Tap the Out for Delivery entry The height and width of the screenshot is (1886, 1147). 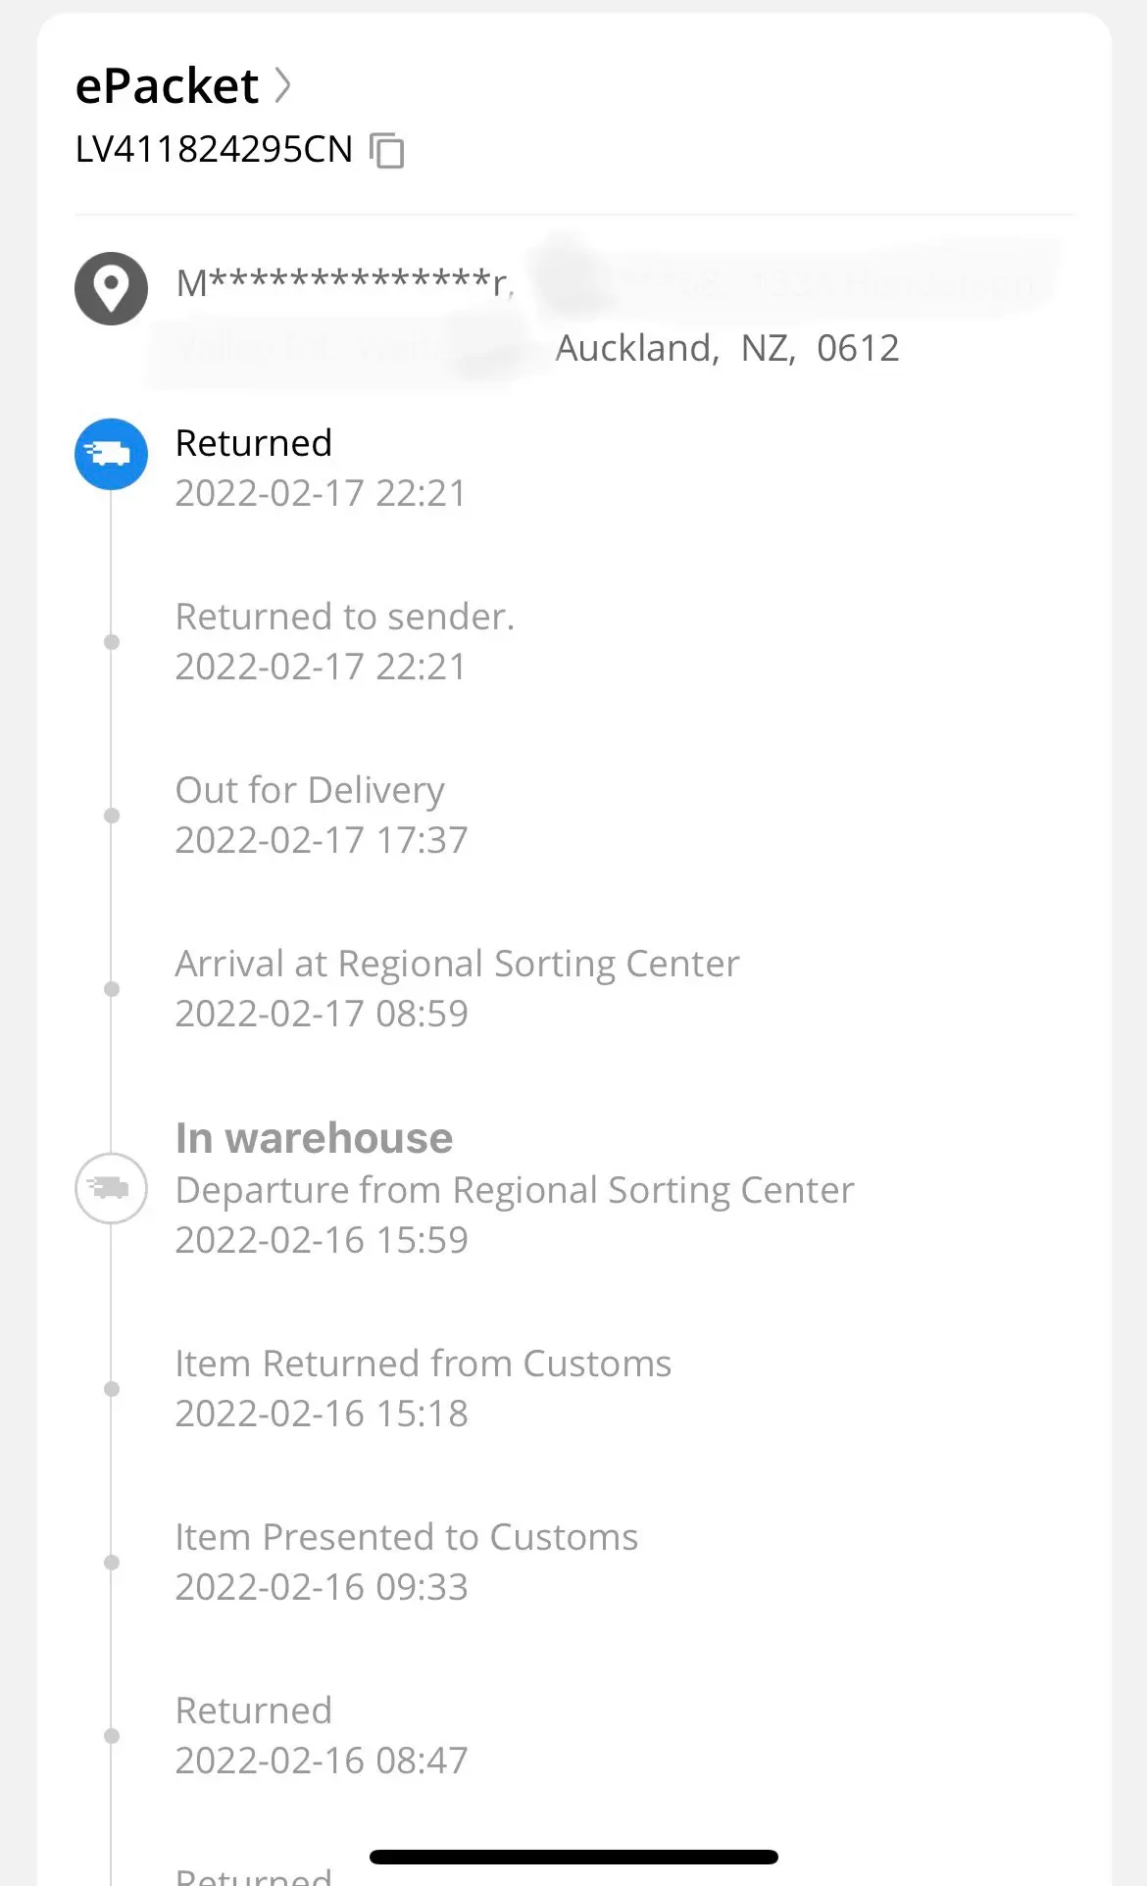coord(310,790)
